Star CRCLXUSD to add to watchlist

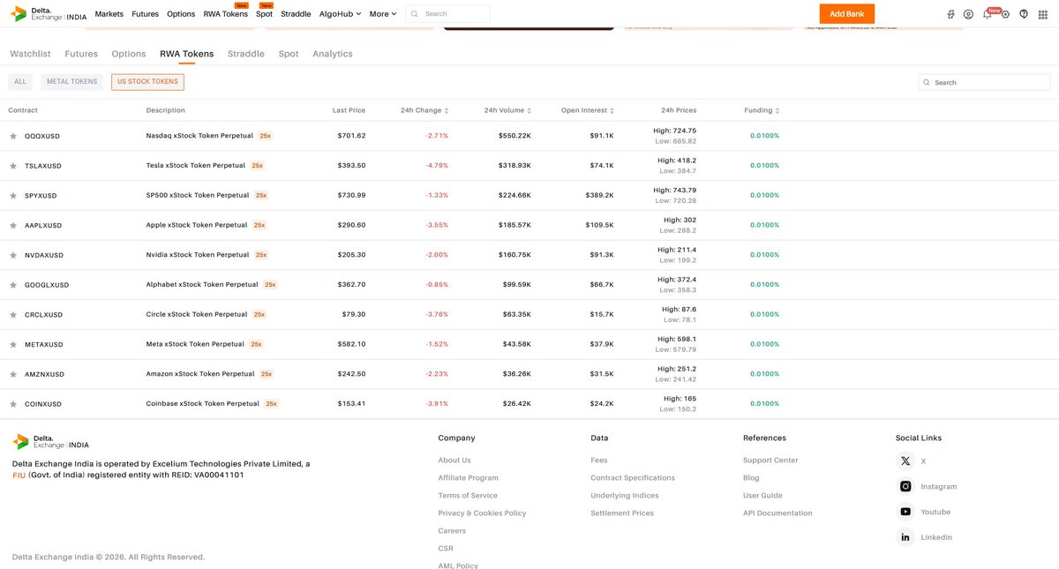pos(13,315)
